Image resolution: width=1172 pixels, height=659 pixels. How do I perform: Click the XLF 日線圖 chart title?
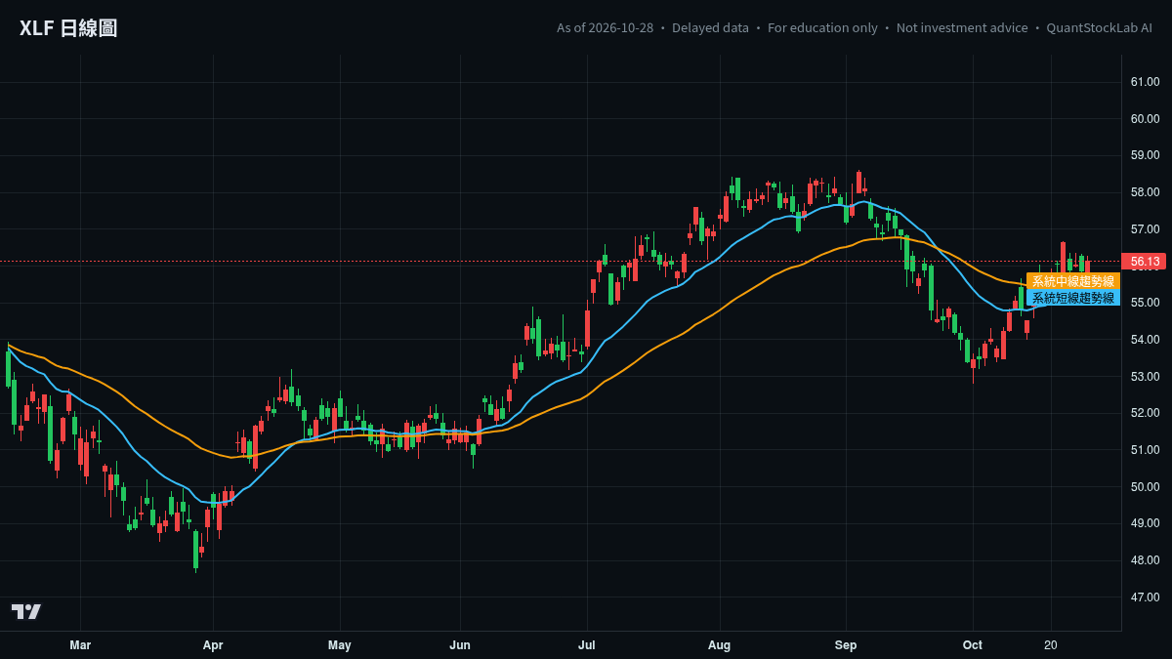coord(68,28)
